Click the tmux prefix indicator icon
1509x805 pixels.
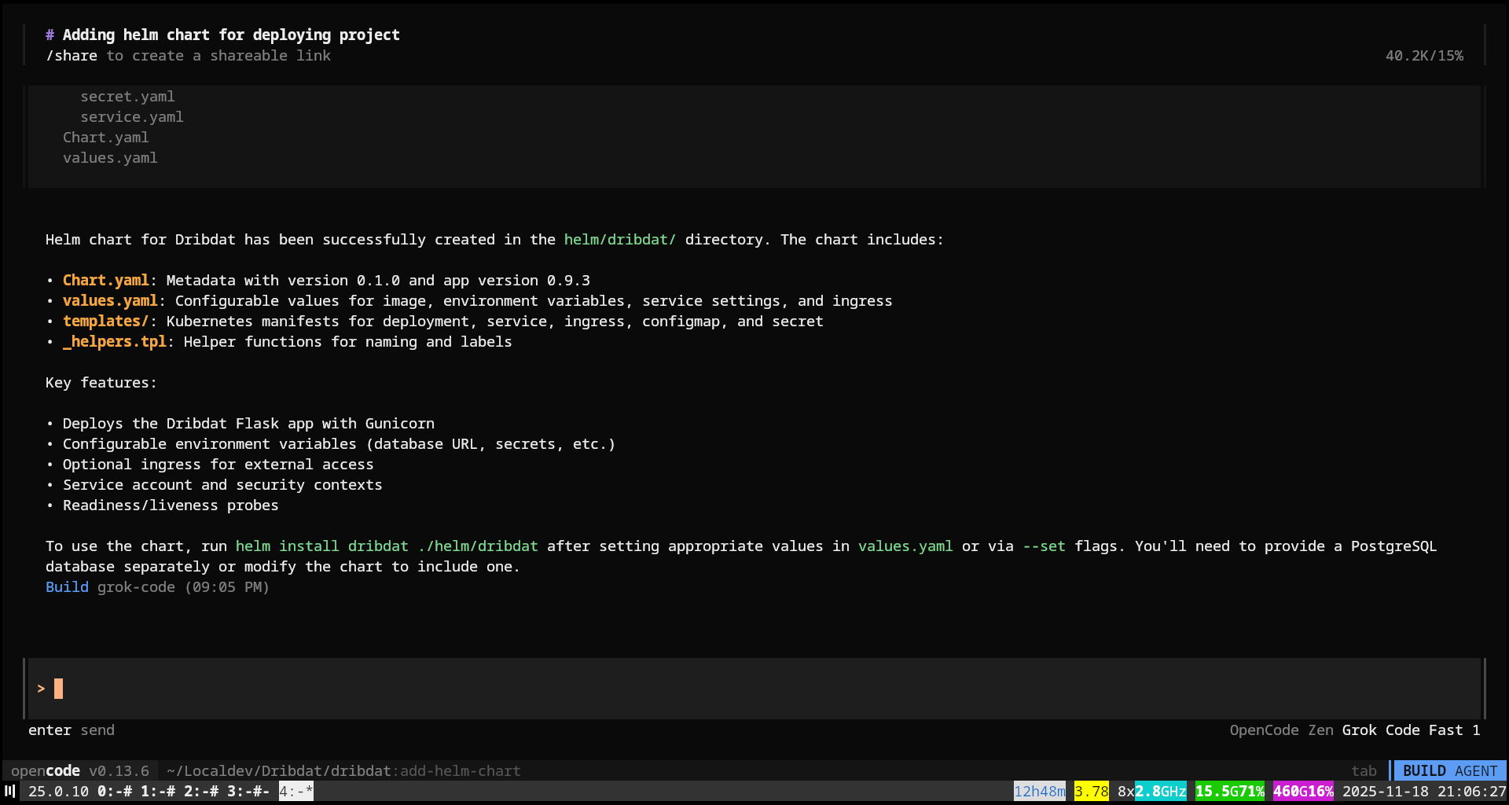tap(11, 792)
